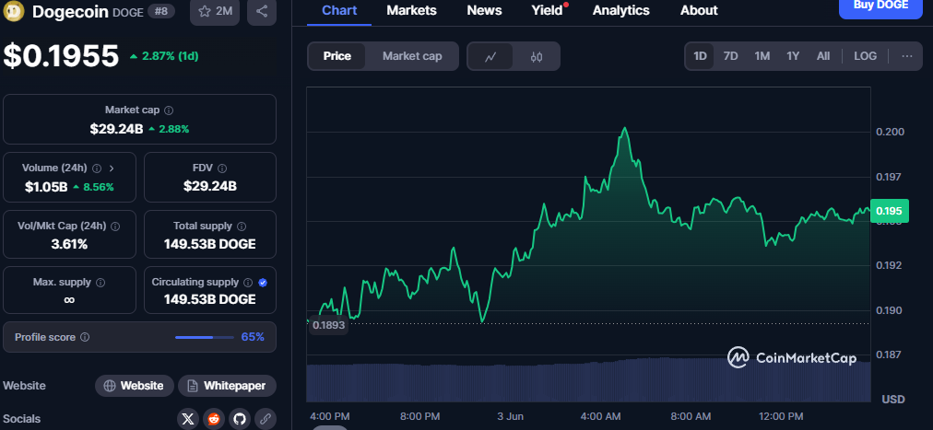Add Dogecoin to watchlist star

tap(215, 11)
